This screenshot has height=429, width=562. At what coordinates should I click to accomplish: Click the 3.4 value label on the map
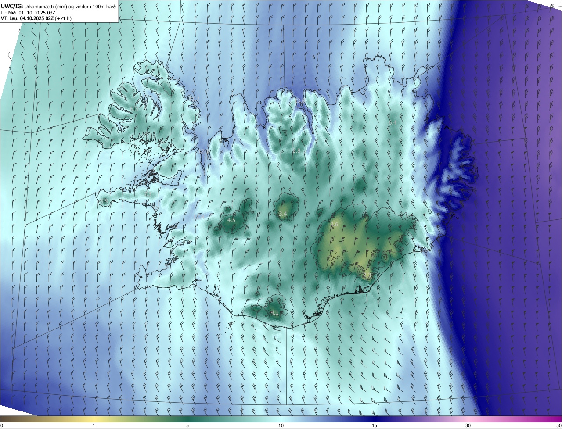[x=283, y=214]
